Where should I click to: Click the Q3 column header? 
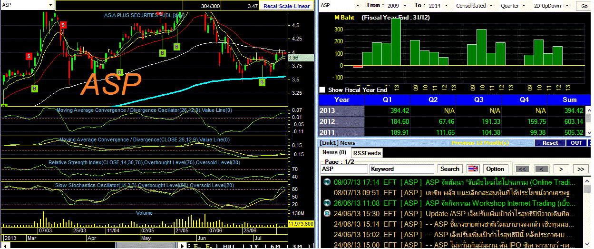pyautogui.click(x=478, y=100)
